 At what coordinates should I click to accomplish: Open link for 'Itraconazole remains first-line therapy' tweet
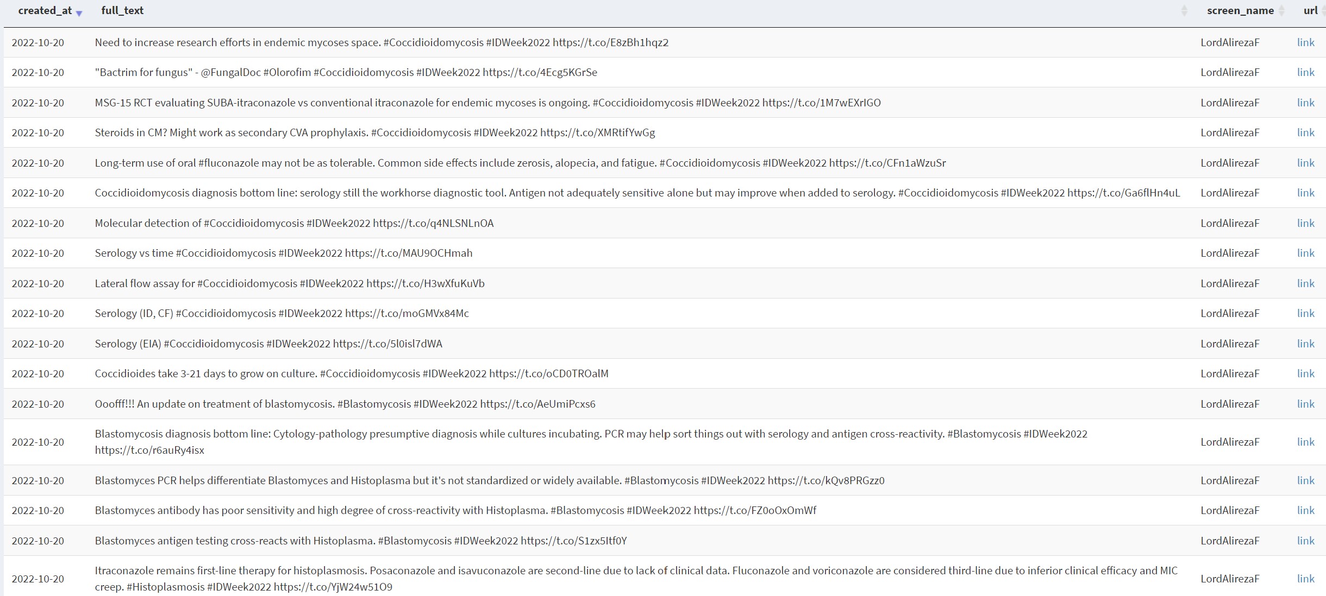point(1305,579)
